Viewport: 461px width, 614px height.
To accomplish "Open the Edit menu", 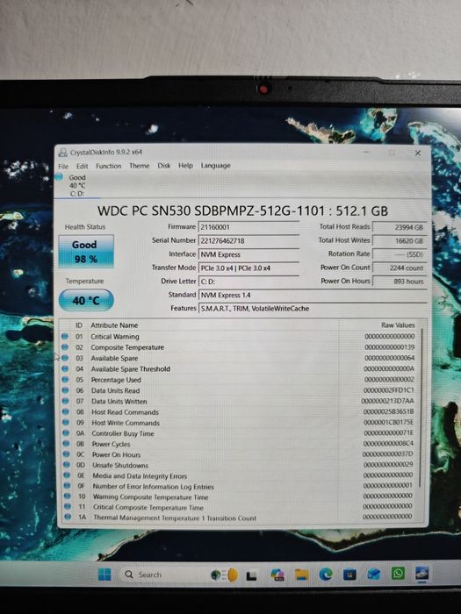I will pyautogui.click(x=82, y=166).
